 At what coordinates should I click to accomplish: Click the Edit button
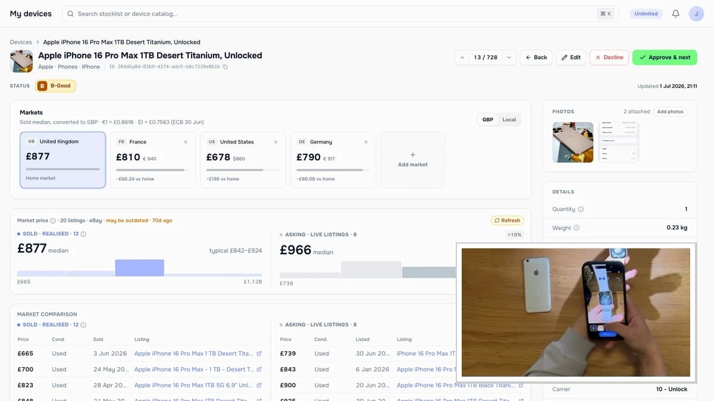click(x=571, y=58)
